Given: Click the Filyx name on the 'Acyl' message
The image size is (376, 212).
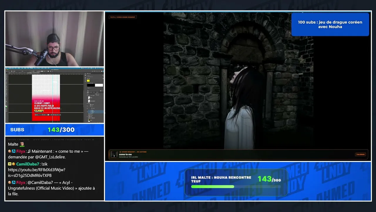Looking at the screenshot, I should [x=21, y=183].
